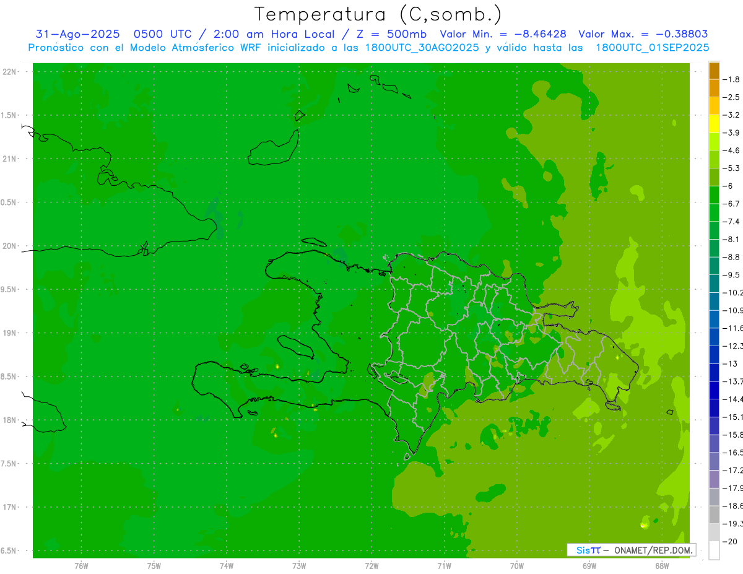Screen dimensions: 743x574
Task: Click the '-3.9' colorbar label
Action: click(732, 133)
